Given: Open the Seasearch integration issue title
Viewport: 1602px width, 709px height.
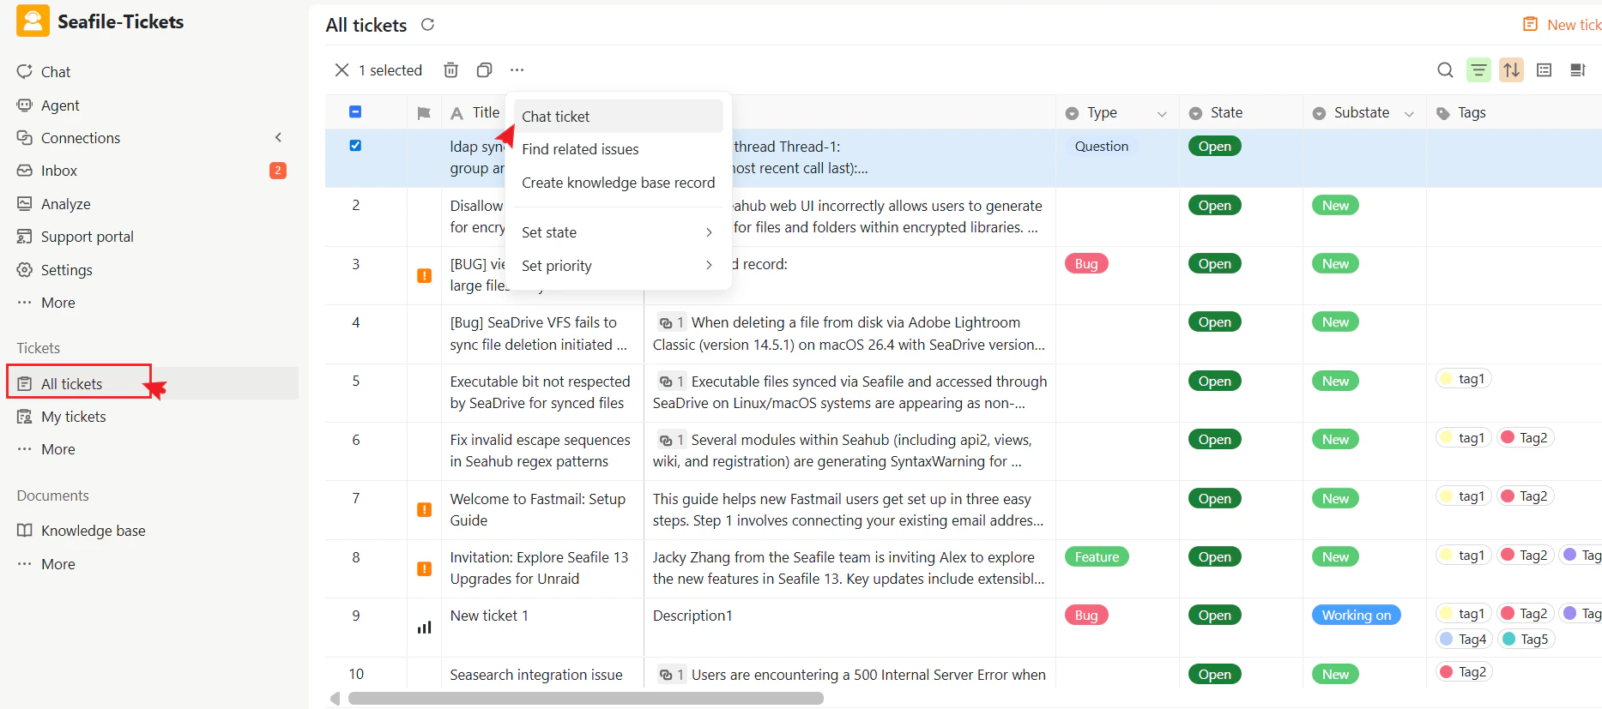Looking at the screenshot, I should pyautogui.click(x=536, y=675).
